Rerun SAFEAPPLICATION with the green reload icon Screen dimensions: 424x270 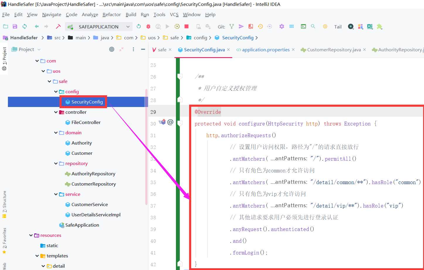[x=139, y=26]
